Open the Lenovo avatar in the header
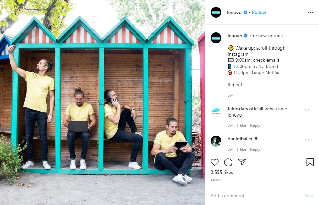This screenshot has height=205, width=319. 216,12
